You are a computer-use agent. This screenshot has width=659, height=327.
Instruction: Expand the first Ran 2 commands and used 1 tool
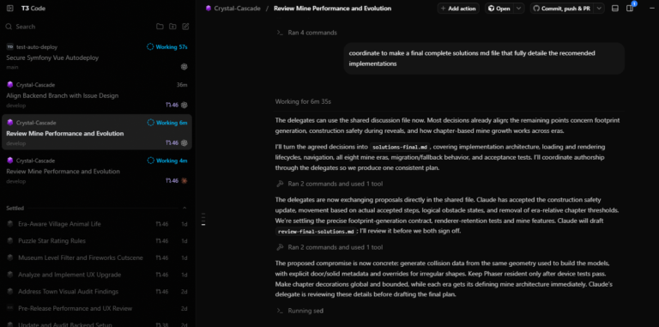(329, 184)
